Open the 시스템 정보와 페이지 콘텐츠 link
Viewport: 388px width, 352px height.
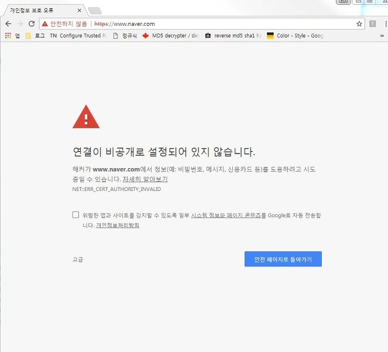226,216
